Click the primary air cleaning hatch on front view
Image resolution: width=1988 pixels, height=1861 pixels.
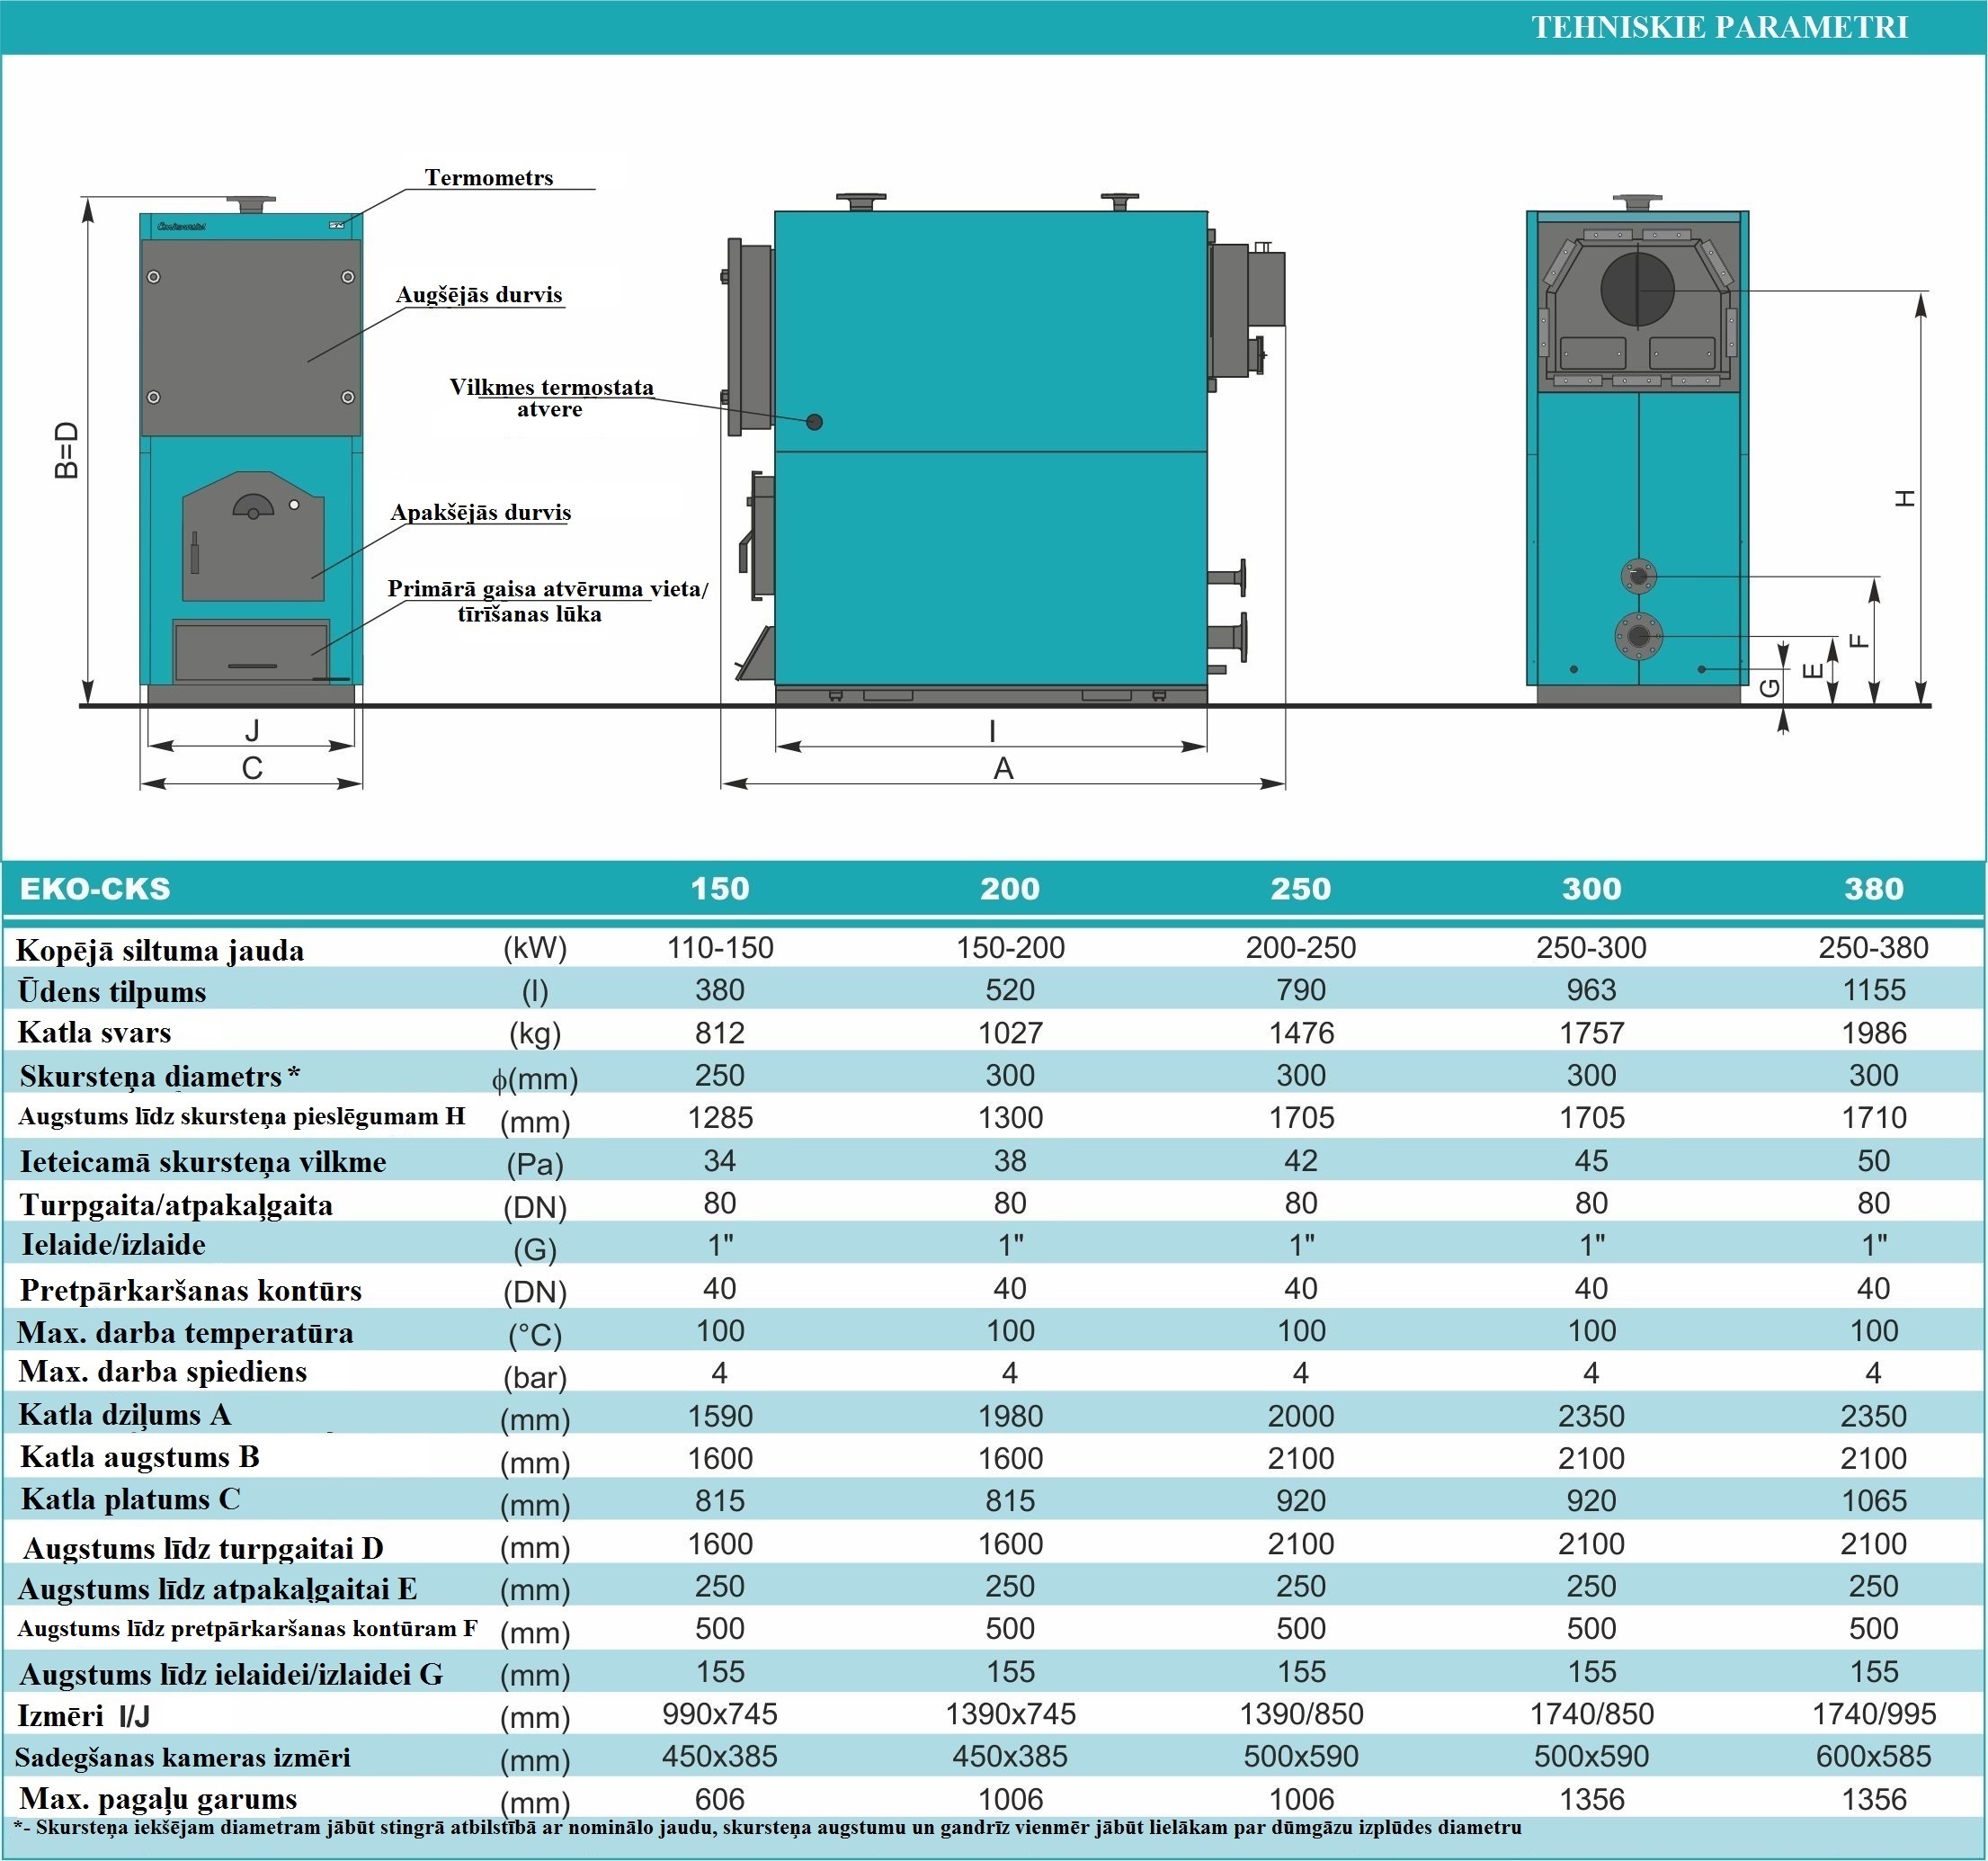pyautogui.click(x=252, y=652)
